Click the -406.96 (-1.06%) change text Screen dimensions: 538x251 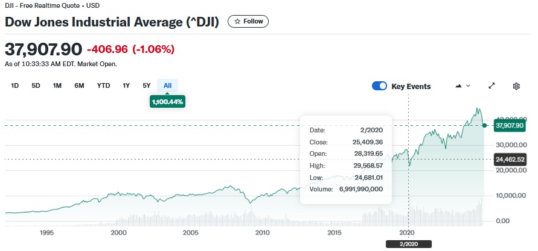click(x=130, y=49)
